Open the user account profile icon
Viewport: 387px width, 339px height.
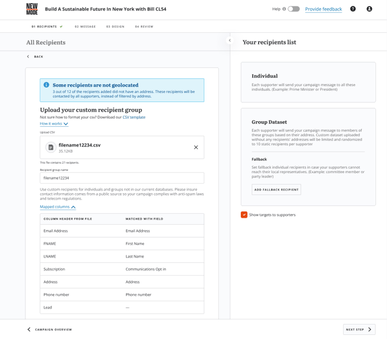click(x=369, y=9)
